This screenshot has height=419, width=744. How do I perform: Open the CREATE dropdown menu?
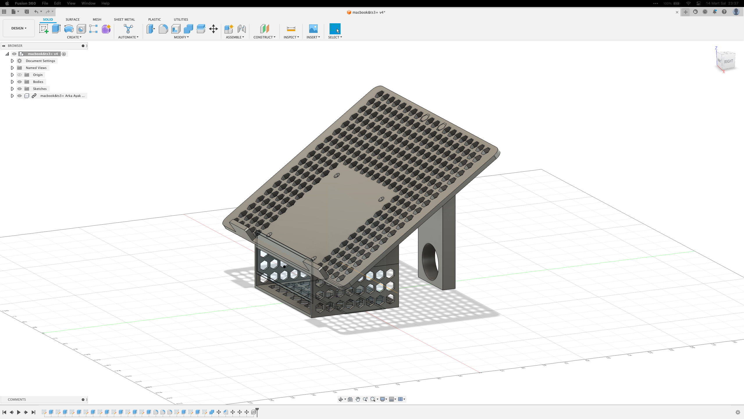tap(74, 37)
